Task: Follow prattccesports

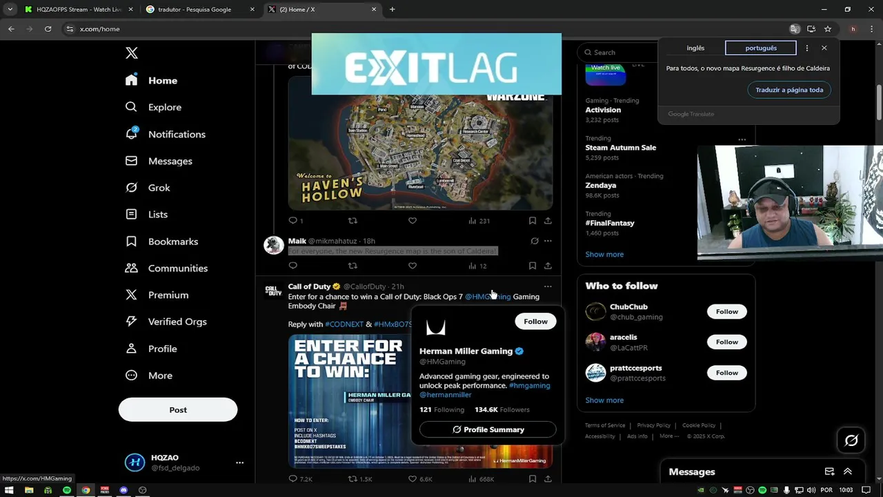Action: click(x=726, y=373)
